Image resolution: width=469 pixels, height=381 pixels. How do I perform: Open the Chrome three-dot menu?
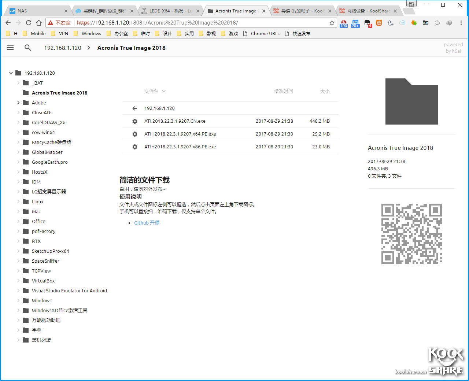461,23
